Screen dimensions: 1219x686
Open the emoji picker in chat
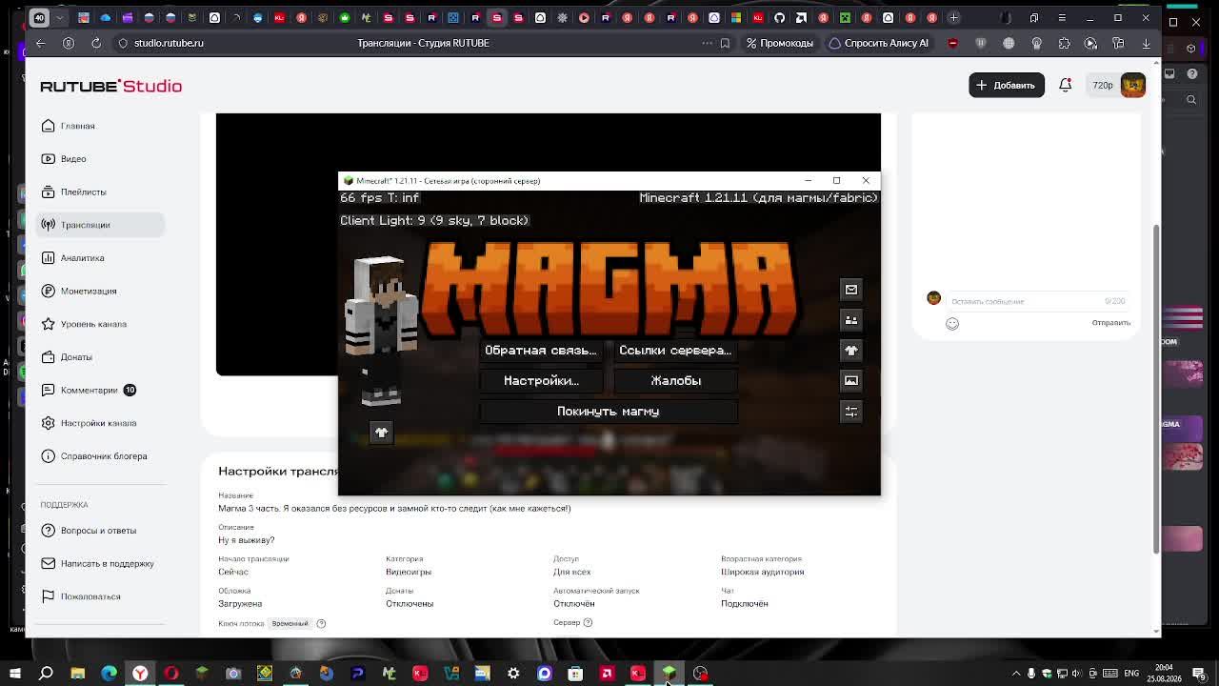[x=952, y=323]
